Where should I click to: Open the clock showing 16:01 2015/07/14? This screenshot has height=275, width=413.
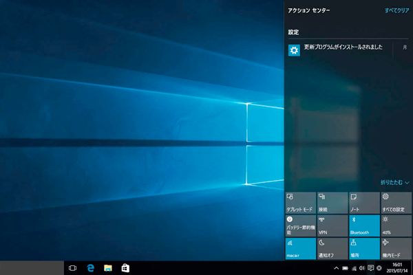point(397,267)
